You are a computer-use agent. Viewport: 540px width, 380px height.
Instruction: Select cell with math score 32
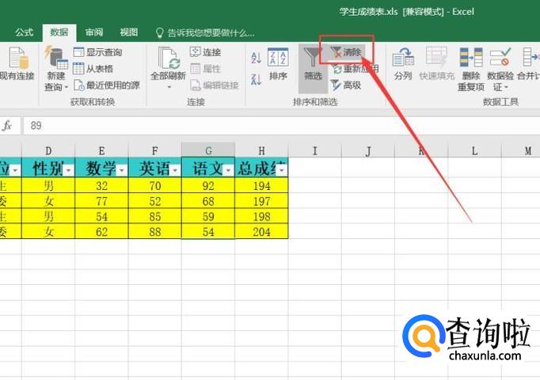(101, 186)
